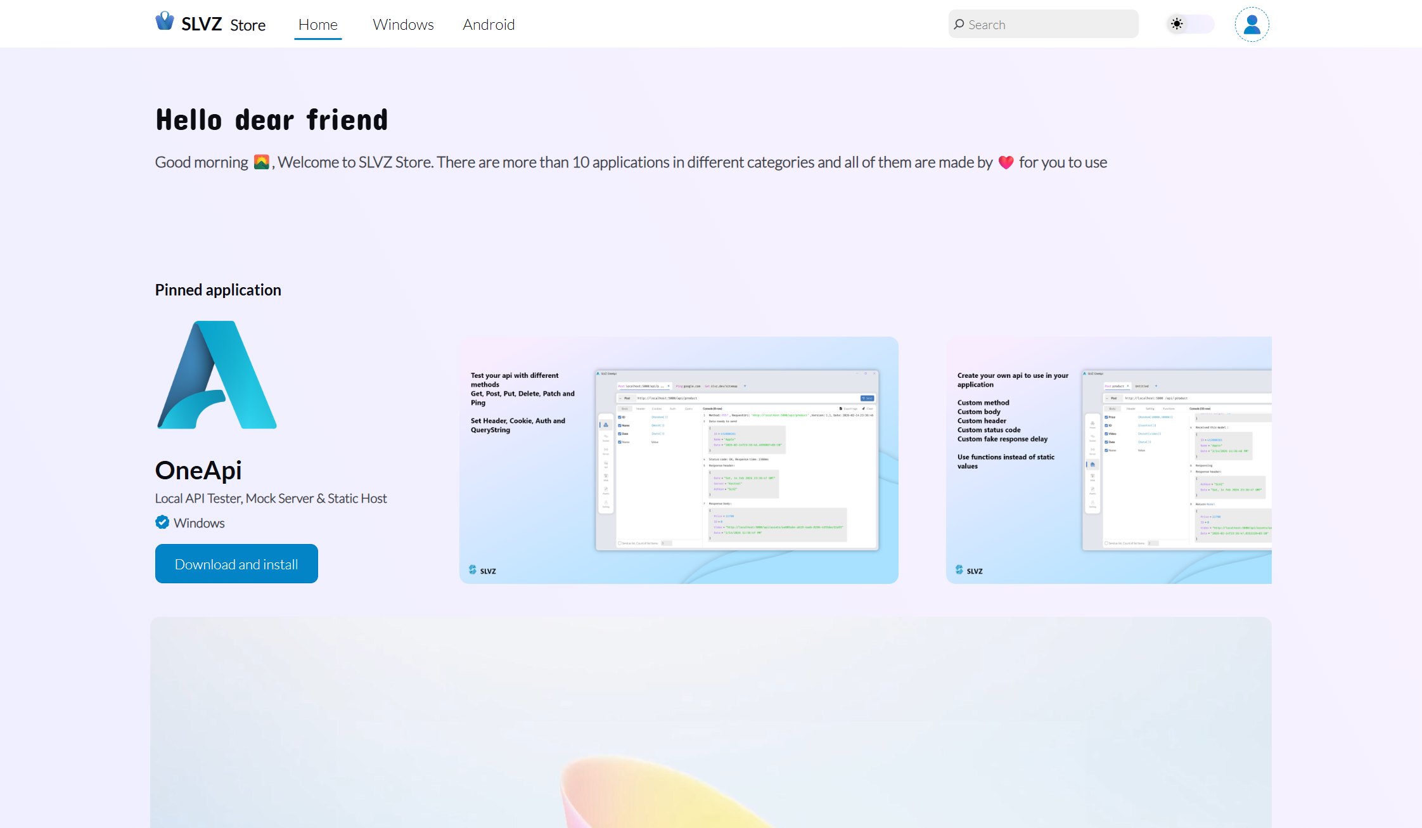Click the Pinned application heading

pos(218,290)
